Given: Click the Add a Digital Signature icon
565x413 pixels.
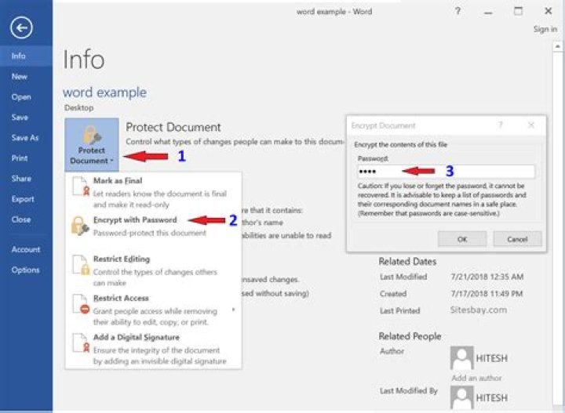Looking at the screenshot, I should [80, 342].
